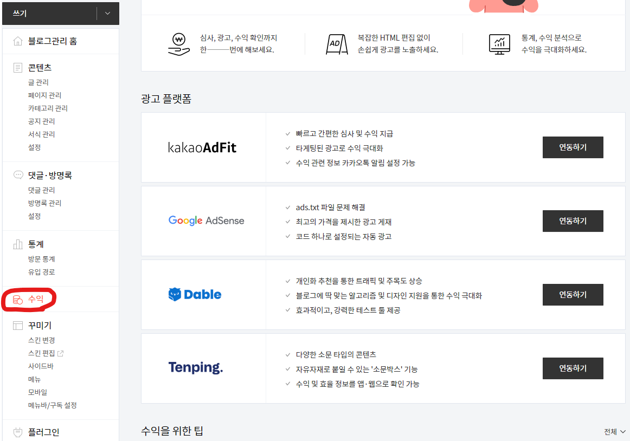Open 유입 경로 statistics
Screen dimensions: 630x441
tap(41, 272)
